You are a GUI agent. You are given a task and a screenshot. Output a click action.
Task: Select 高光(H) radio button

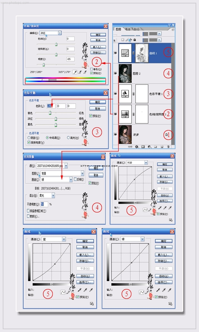(x=68, y=138)
